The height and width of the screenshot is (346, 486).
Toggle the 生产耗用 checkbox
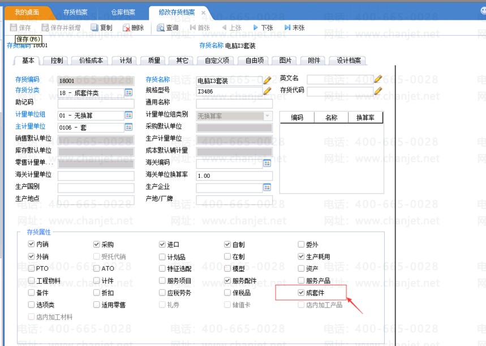pyautogui.click(x=301, y=257)
